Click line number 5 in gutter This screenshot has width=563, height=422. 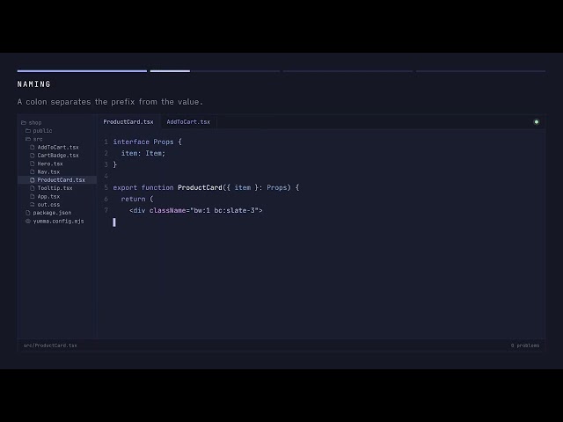(x=106, y=187)
